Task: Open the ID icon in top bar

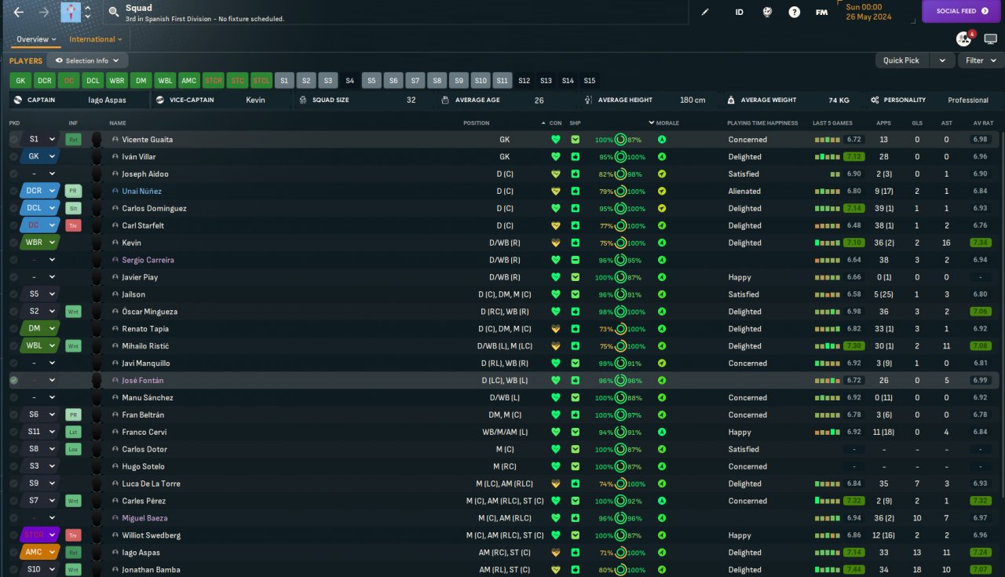Action: (739, 13)
